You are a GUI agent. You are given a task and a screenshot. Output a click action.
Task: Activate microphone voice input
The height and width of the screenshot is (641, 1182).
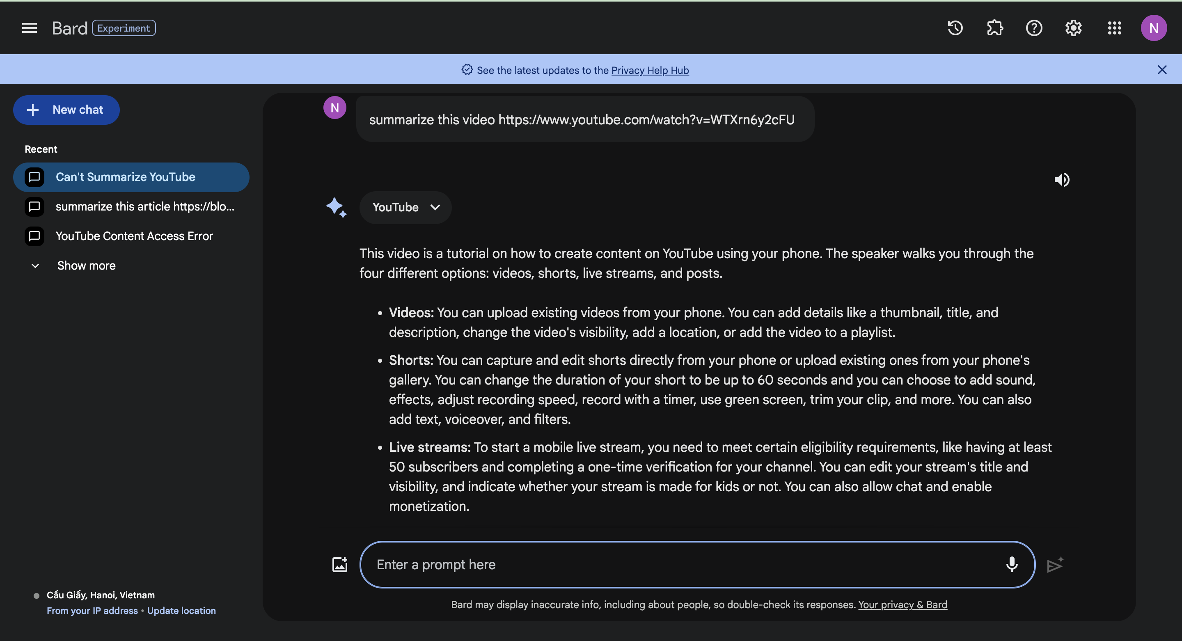1012,564
